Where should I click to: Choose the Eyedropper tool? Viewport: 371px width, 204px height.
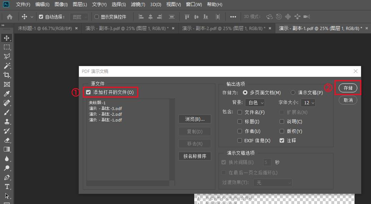point(7,94)
